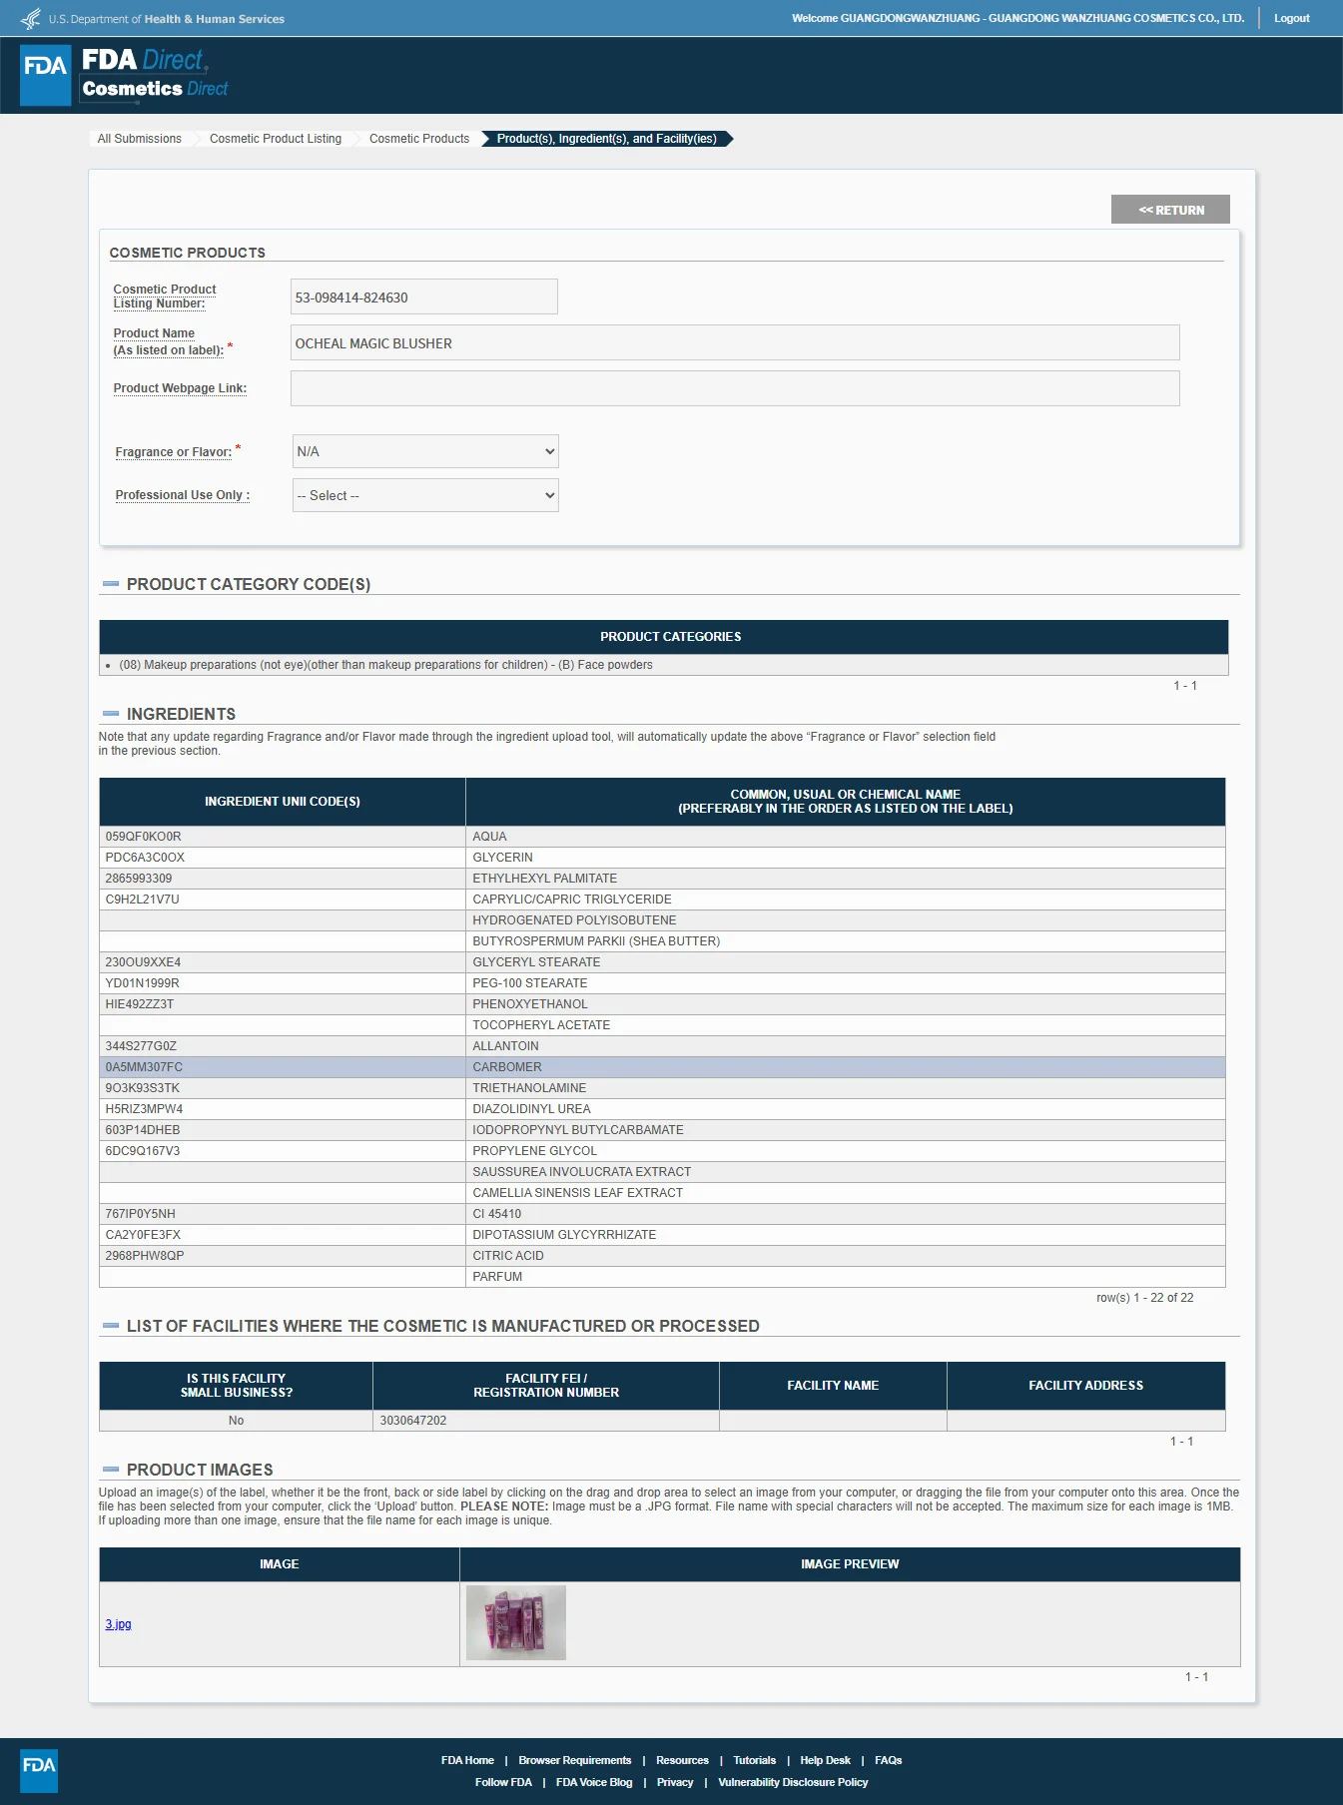The height and width of the screenshot is (1805, 1343).
Task: Open the Professional Use Only dropdown
Action: coord(425,495)
